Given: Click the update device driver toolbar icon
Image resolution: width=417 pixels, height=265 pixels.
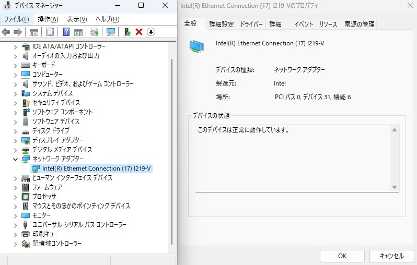Looking at the screenshot, I should tap(128, 32).
